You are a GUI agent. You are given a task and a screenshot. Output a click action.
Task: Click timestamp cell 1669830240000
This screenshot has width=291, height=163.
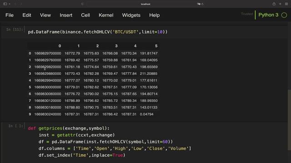click(48, 114)
